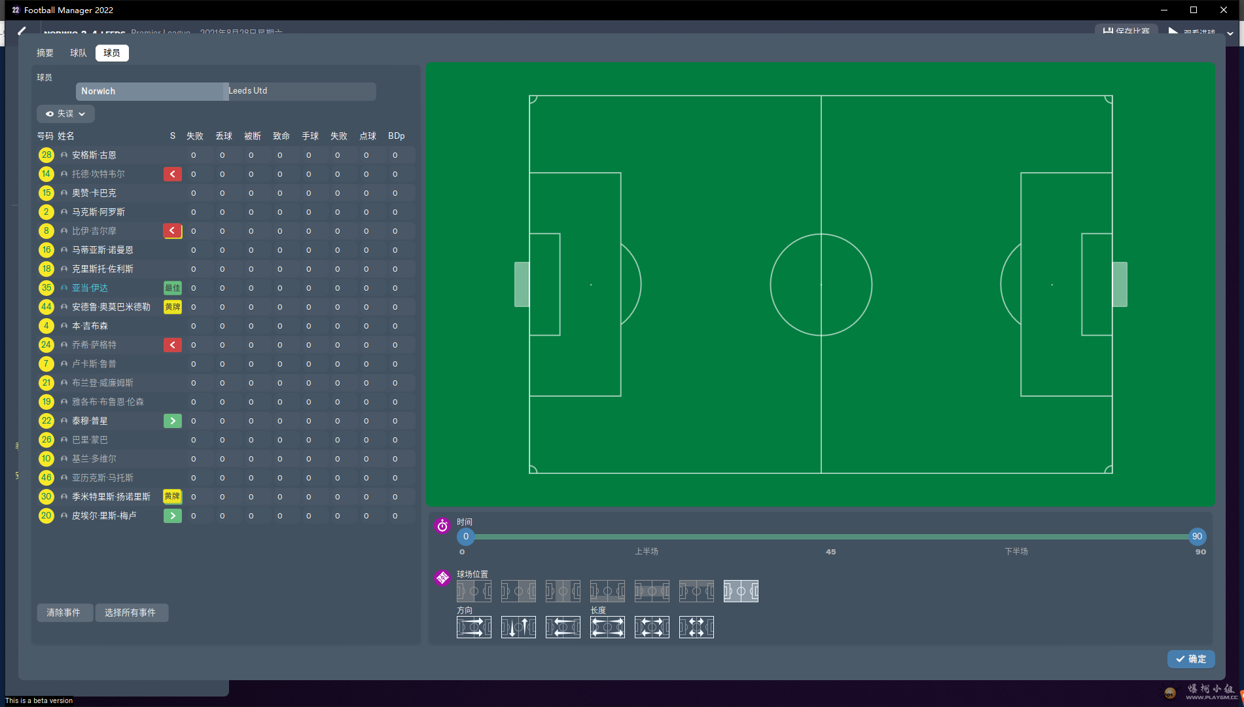
Task: Open player 亚当·伊达 link
Action: (90, 288)
